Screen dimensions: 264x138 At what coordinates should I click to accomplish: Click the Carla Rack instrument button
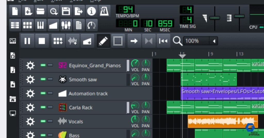click(x=80, y=107)
